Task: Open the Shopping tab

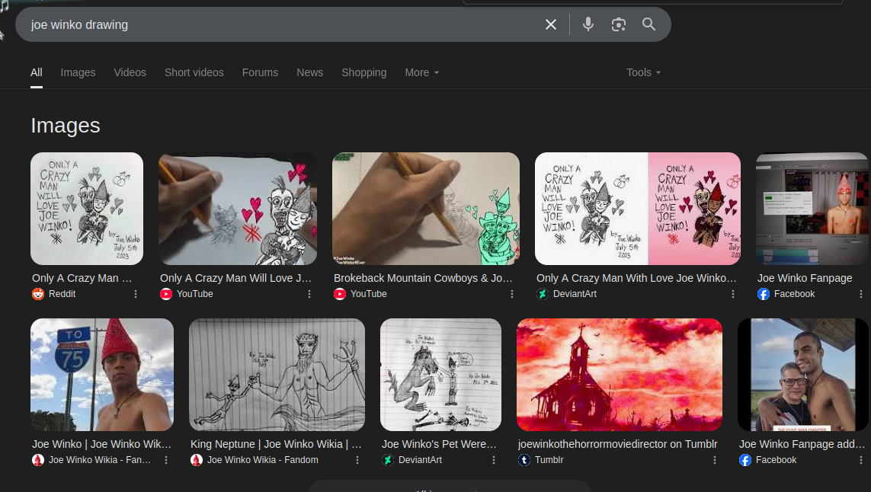Action: 363,73
